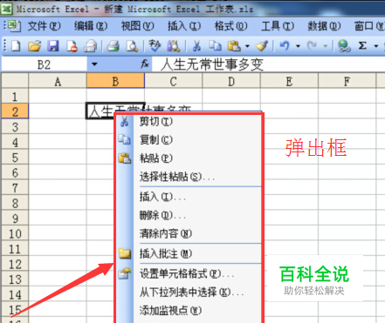
Task: Choose 插入批注(M) in the context menu
Action: (x=189, y=253)
